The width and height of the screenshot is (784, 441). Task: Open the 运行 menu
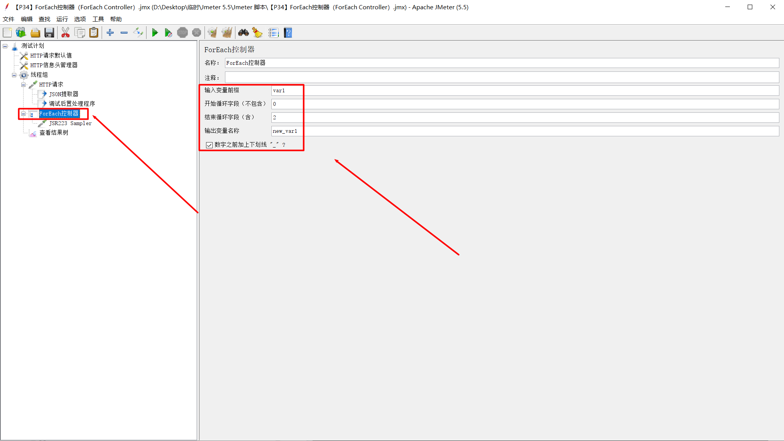(x=62, y=19)
